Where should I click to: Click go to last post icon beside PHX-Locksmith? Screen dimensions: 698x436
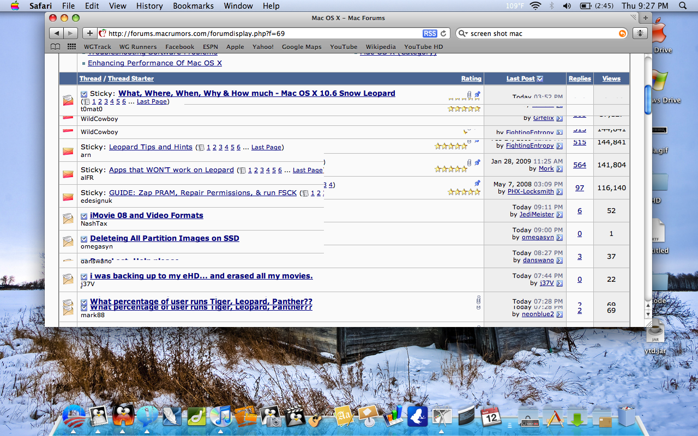pyautogui.click(x=559, y=192)
